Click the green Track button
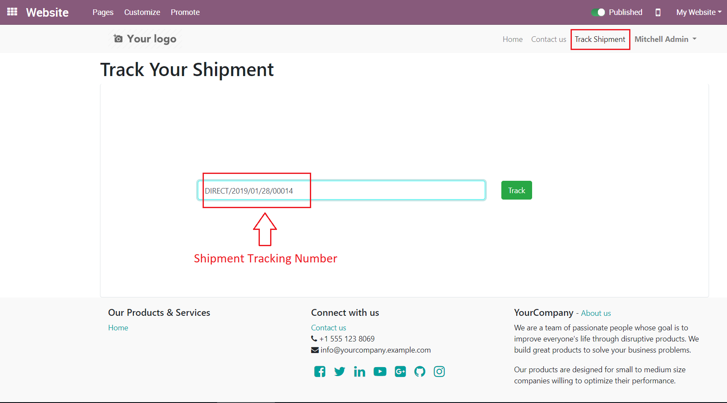Viewport: 727px width, 403px height. [516, 191]
